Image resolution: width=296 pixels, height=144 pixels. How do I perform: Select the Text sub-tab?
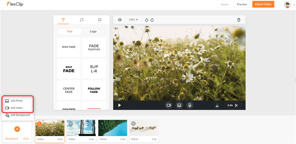point(69,31)
